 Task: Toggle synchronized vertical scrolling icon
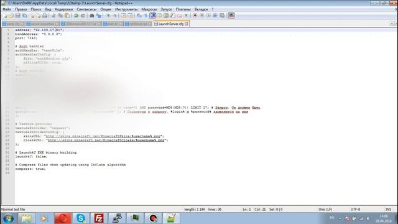(x=123, y=16)
